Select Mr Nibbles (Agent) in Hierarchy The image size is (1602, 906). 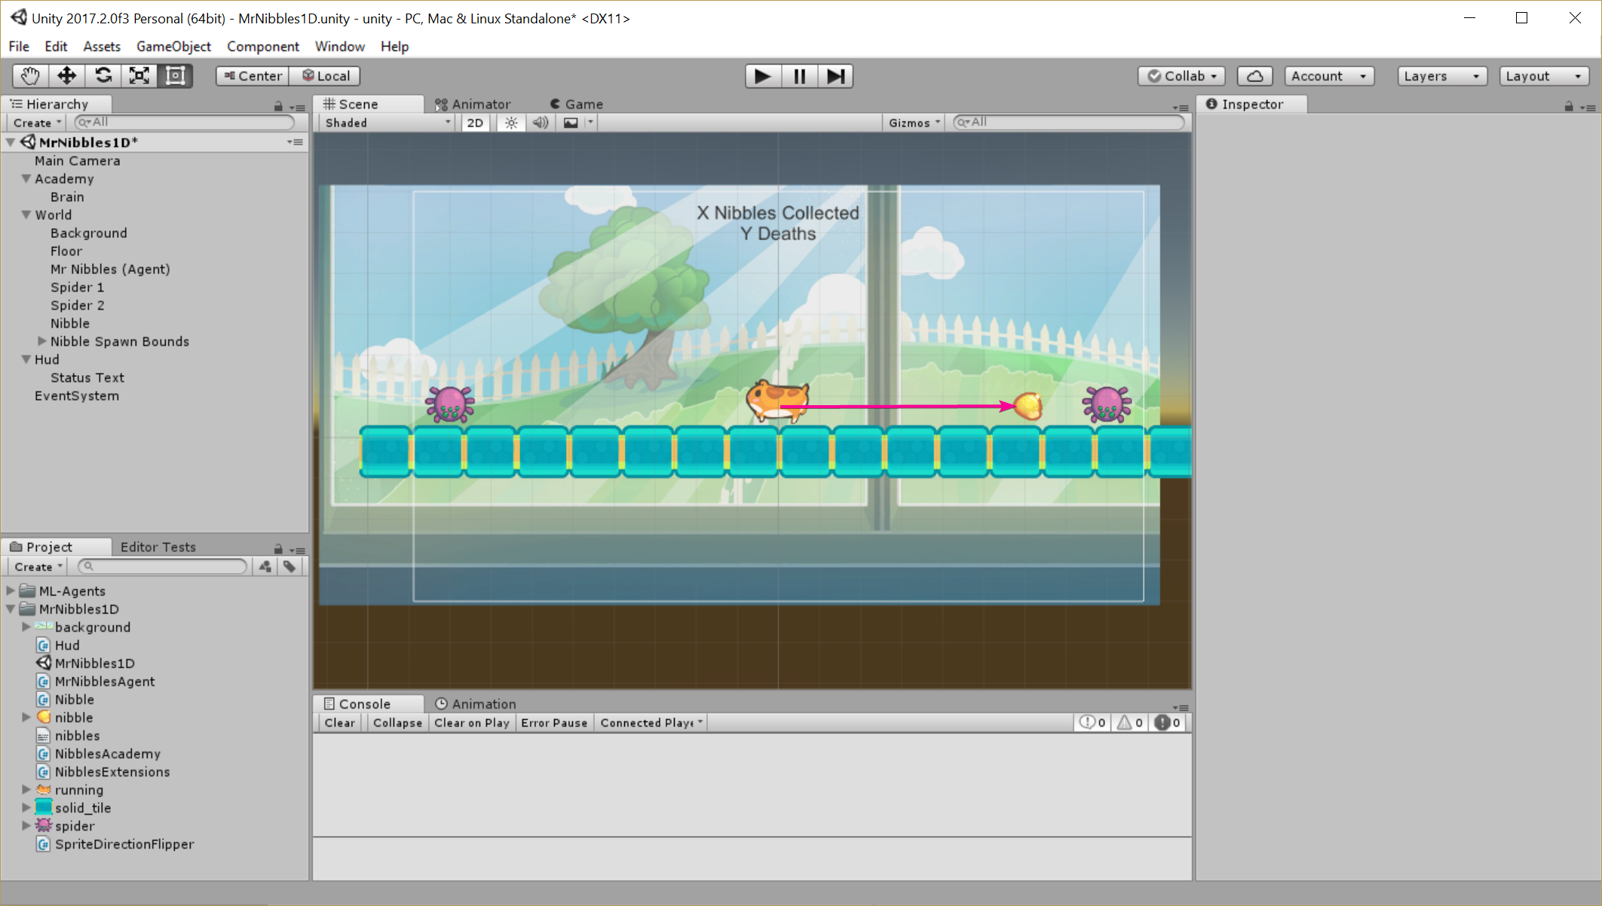pyautogui.click(x=110, y=269)
